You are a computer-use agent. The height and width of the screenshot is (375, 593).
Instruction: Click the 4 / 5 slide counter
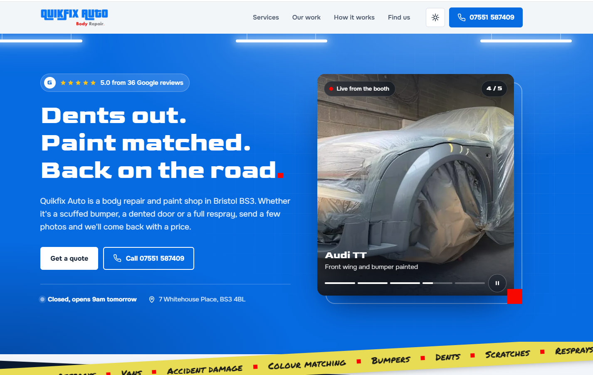[x=494, y=89]
